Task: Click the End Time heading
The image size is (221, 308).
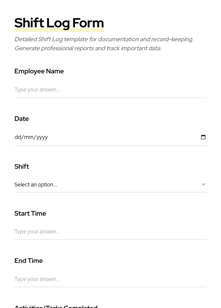Action: (29, 261)
